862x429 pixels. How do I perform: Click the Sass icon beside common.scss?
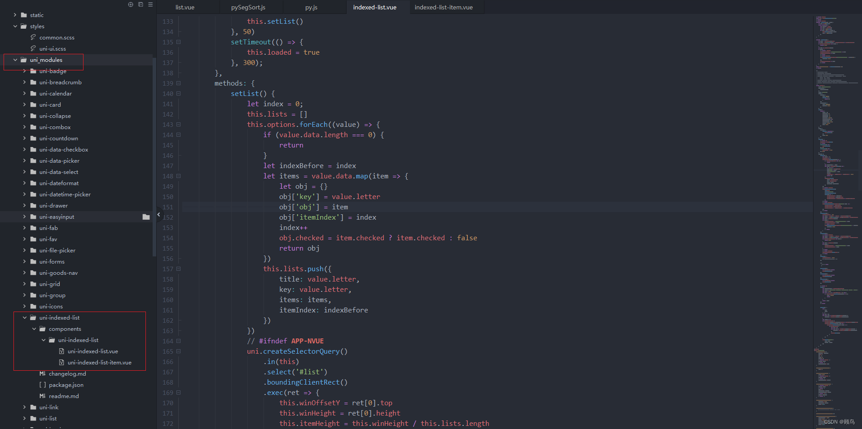[x=33, y=37]
